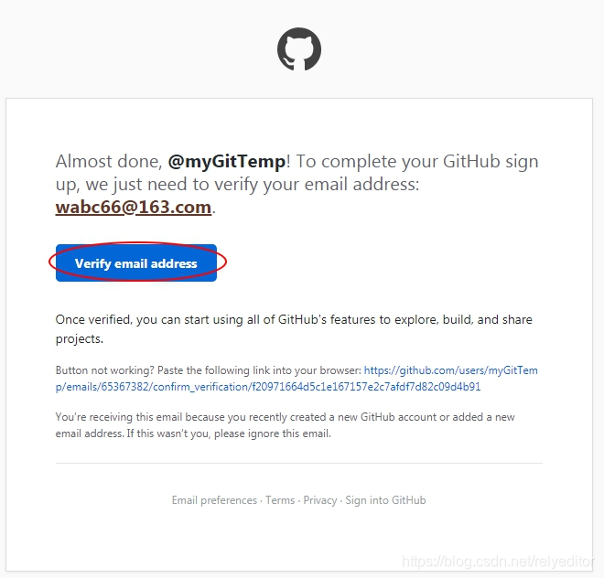The height and width of the screenshot is (578, 604).
Task: Click 'verify your email address:' heading text
Action: pos(317,185)
